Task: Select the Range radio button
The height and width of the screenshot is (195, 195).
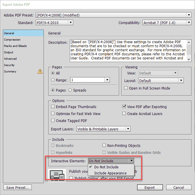Action: click(53, 80)
